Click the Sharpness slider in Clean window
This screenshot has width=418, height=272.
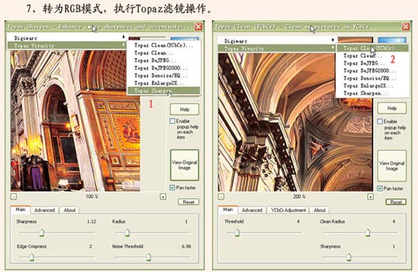(349, 257)
